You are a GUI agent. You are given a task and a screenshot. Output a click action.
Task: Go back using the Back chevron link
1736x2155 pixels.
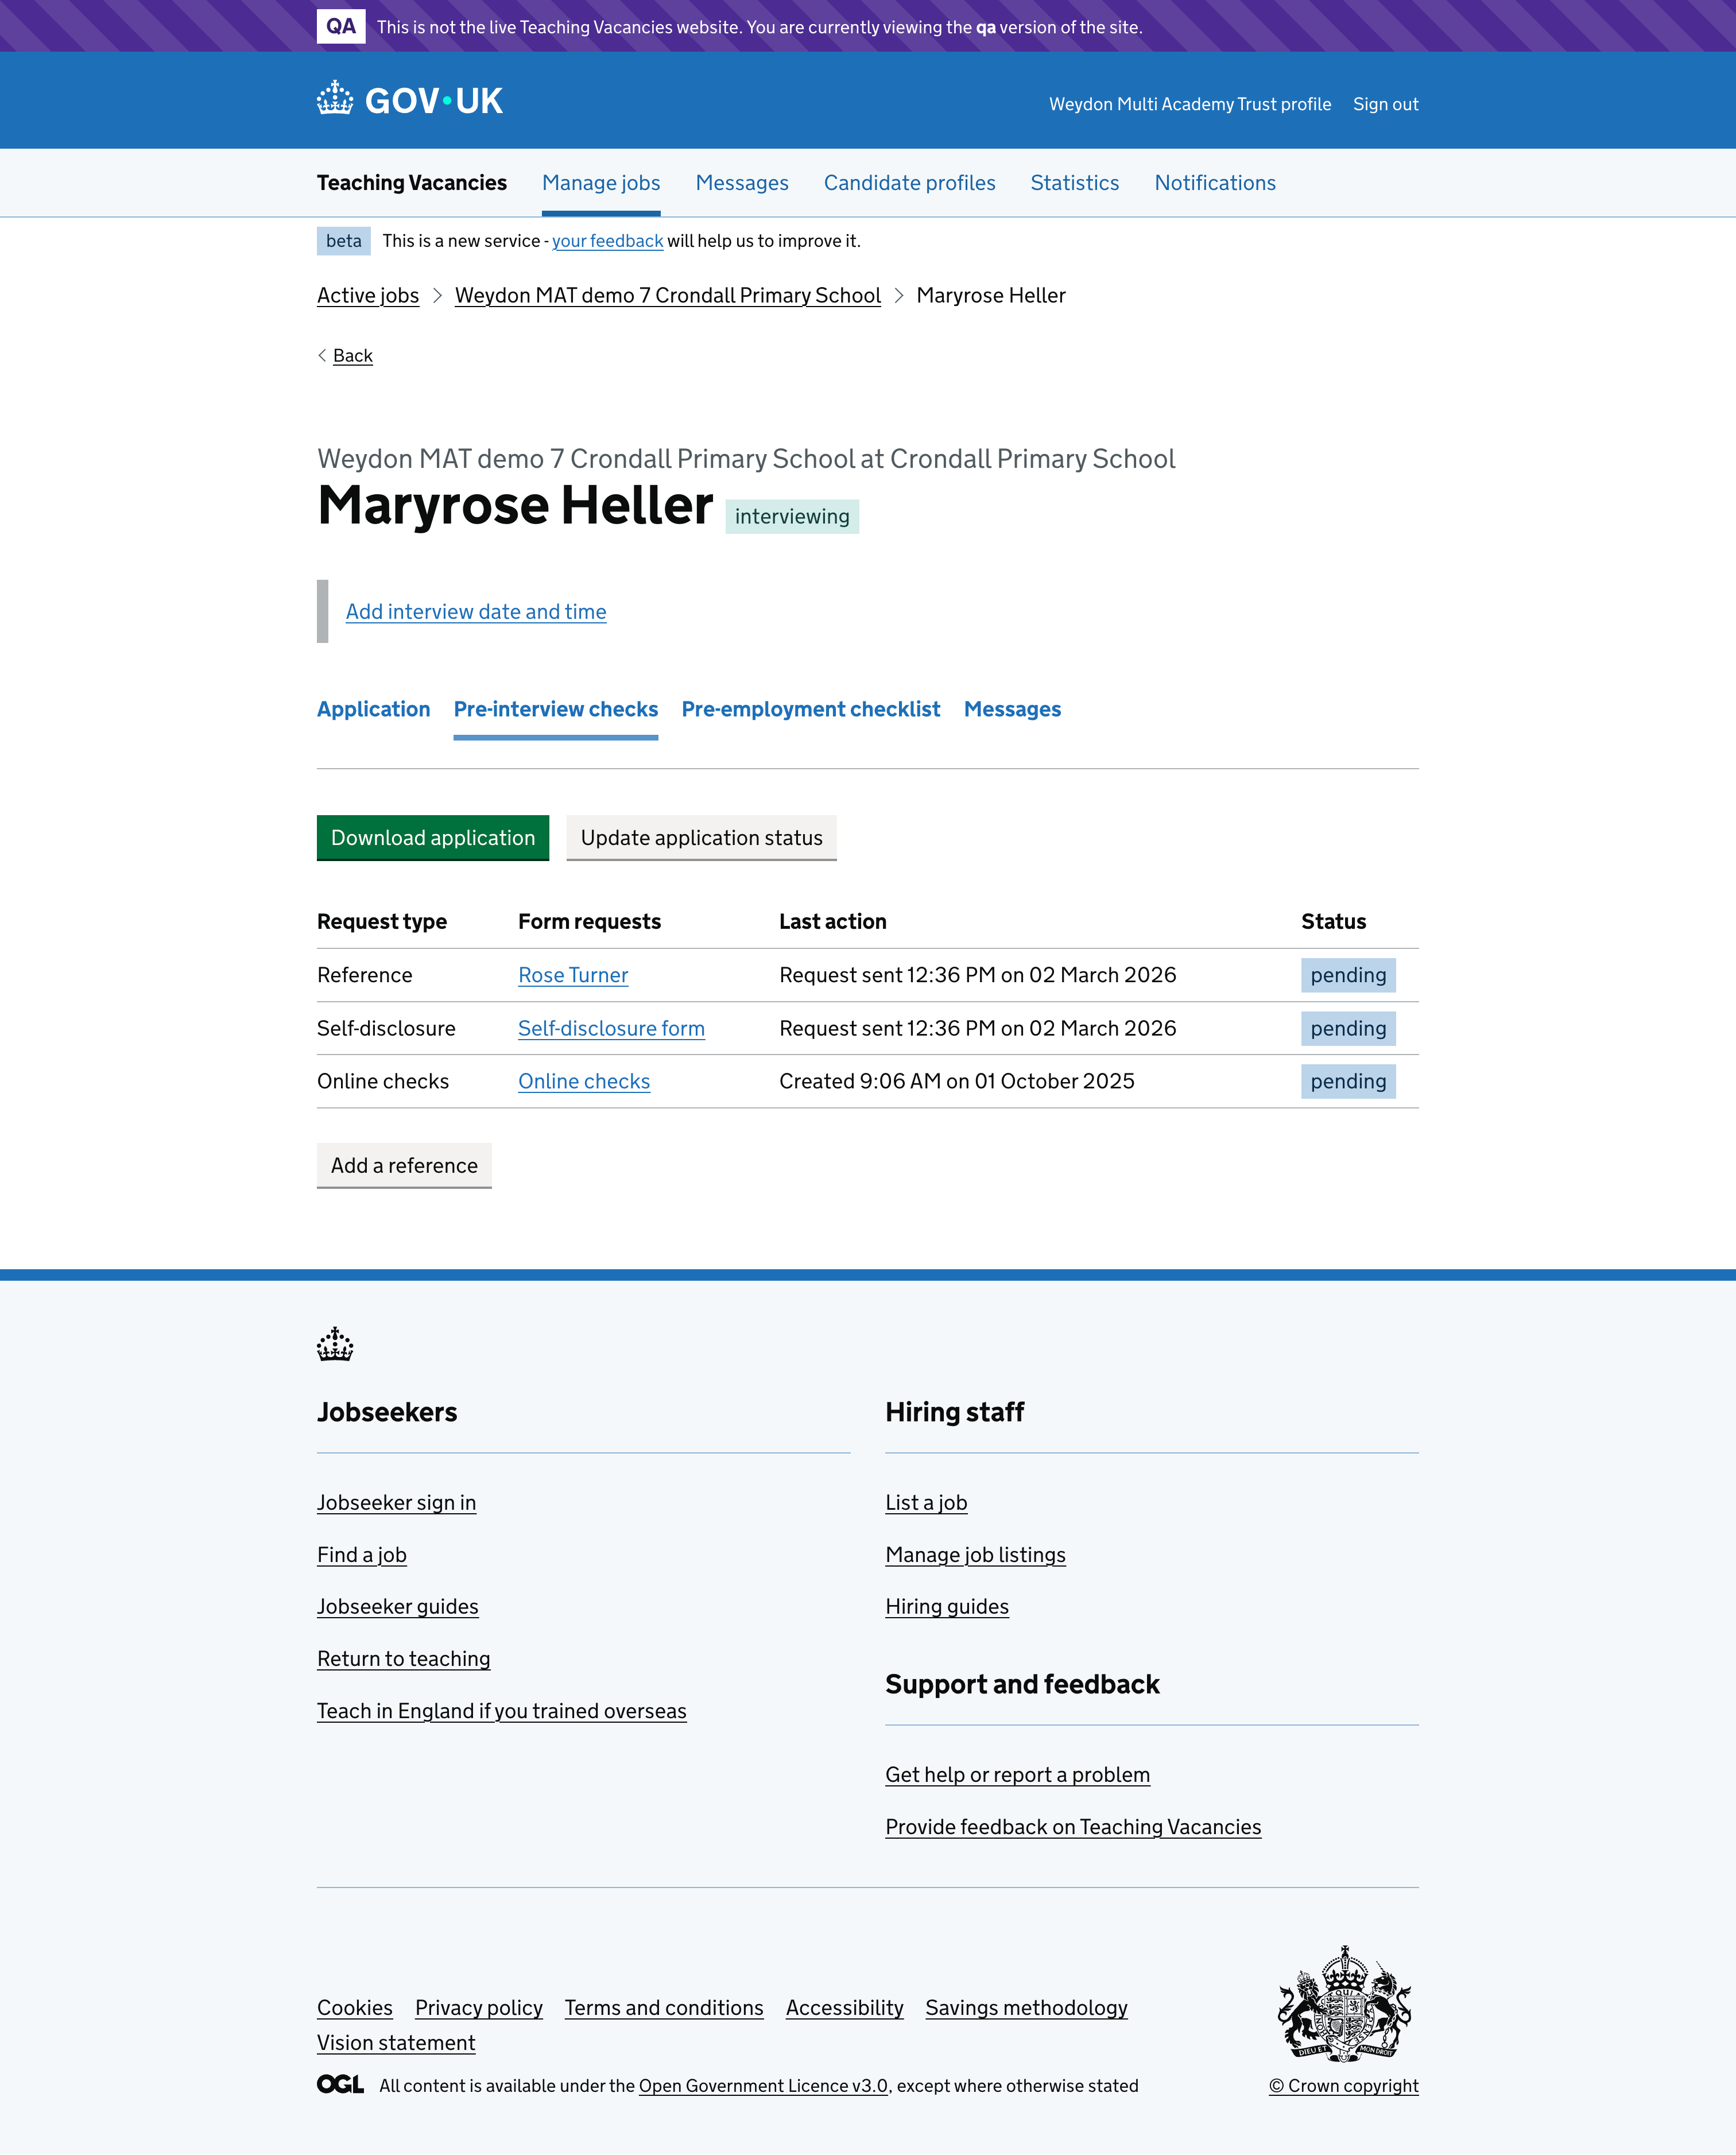coord(352,356)
